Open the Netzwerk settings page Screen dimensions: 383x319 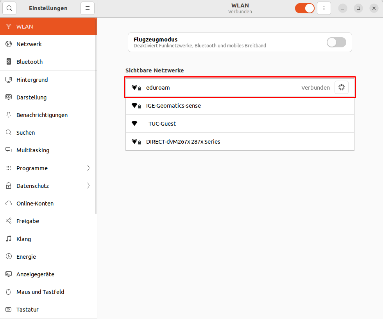(48, 44)
